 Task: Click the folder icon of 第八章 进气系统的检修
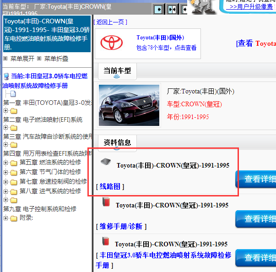(14, 192)
